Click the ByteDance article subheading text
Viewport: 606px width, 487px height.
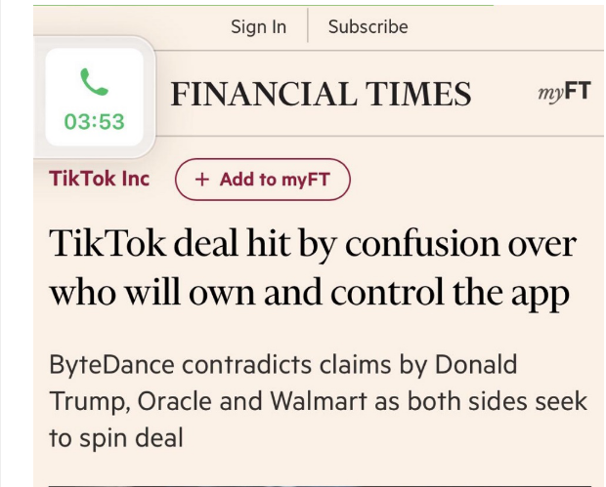pos(319,401)
